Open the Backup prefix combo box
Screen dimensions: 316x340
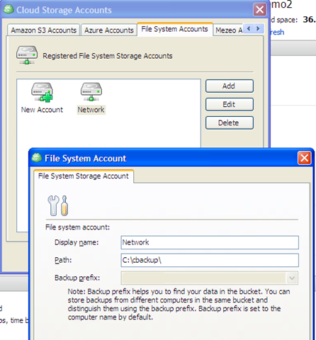[210, 278]
